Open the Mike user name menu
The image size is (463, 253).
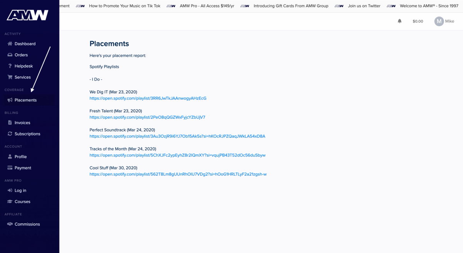click(x=449, y=21)
